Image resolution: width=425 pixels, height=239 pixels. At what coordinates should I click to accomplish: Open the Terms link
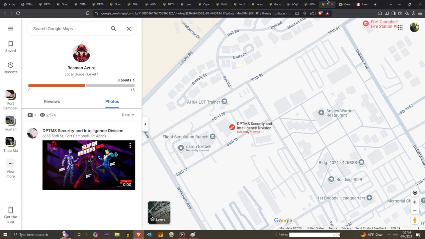[333, 228]
